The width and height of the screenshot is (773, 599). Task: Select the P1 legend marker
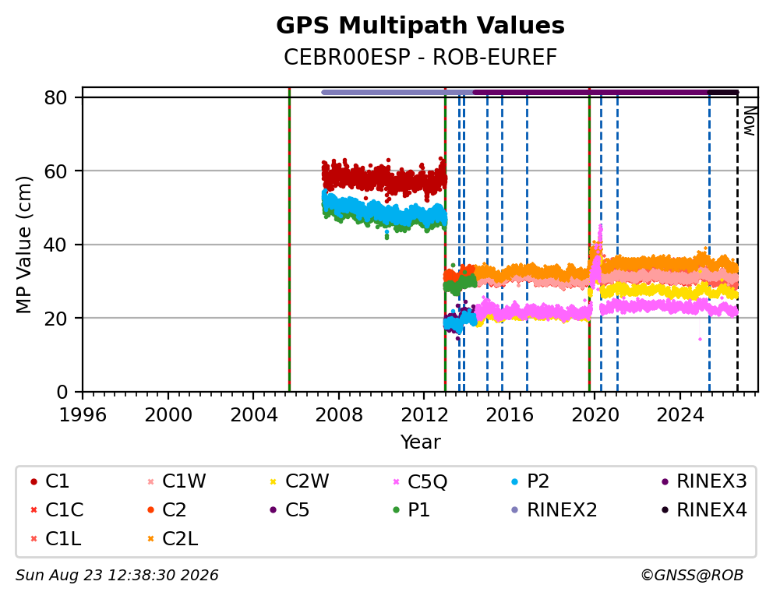(396, 510)
